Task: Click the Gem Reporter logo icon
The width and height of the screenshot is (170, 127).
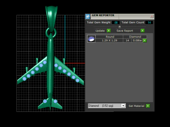Action: pyautogui.click(x=88, y=17)
